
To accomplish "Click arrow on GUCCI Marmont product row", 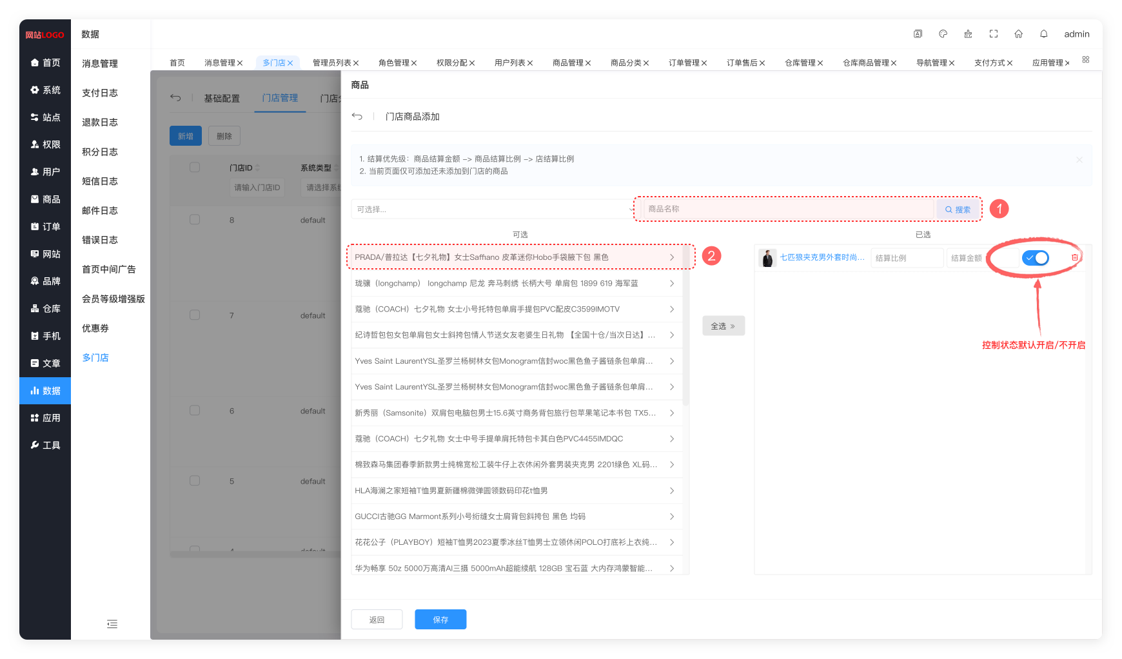I will coord(671,516).
